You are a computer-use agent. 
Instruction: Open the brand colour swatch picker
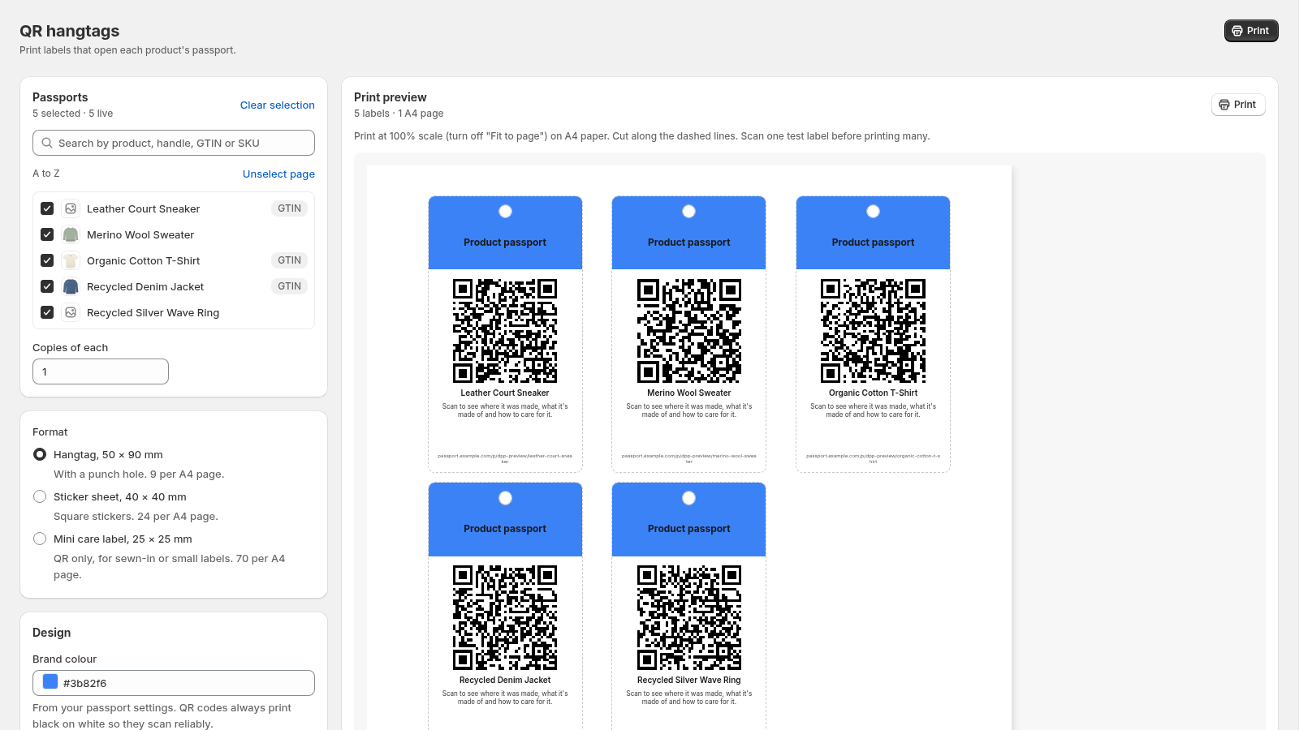tap(50, 682)
